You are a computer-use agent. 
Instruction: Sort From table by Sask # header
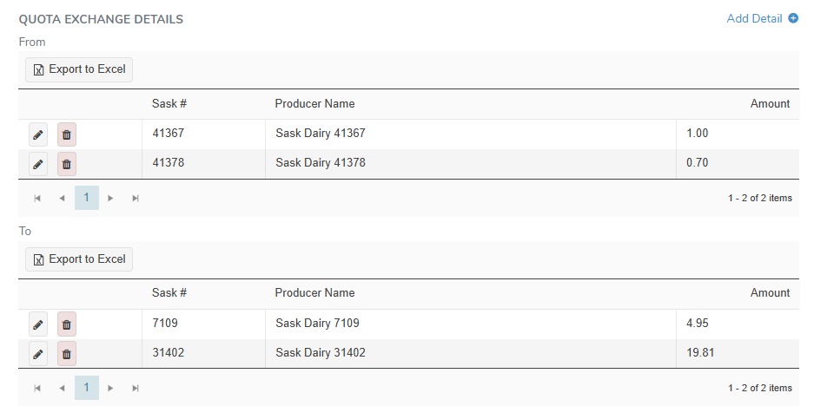(x=169, y=104)
